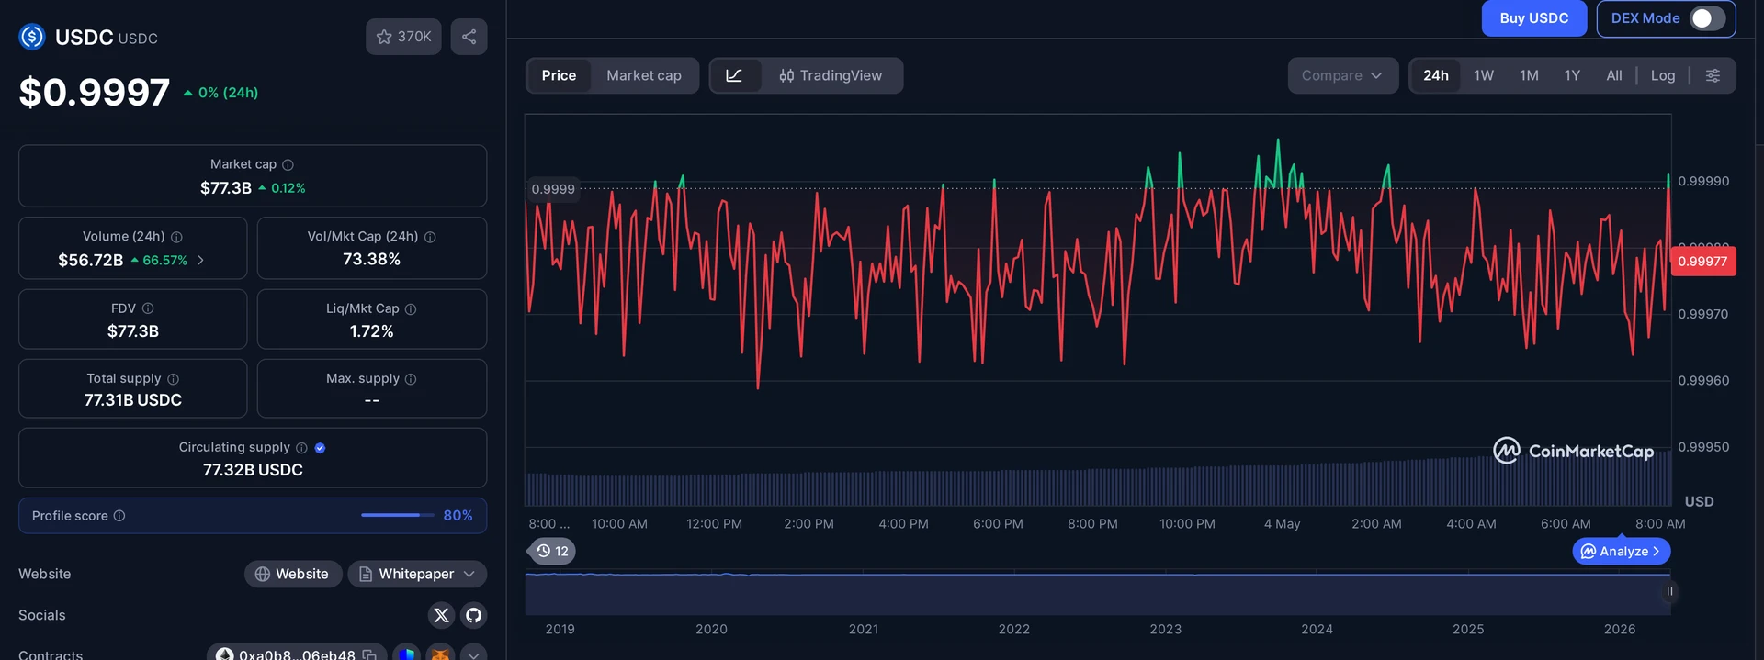Open chart settings sliders icon
This screenshot has height=660, width=1764.
click(1713, 75)
